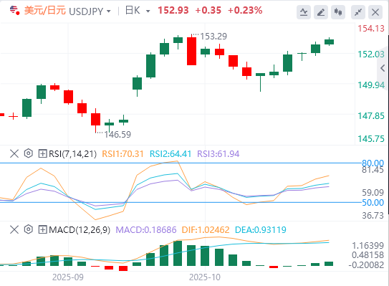The width and height of the screenshot is (389, 286).
Task: Click the 2025-10 date axis label
Action: [205, 277]
